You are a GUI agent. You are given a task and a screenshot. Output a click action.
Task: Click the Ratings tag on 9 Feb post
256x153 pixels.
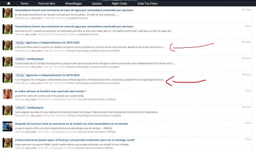(20, 43)
